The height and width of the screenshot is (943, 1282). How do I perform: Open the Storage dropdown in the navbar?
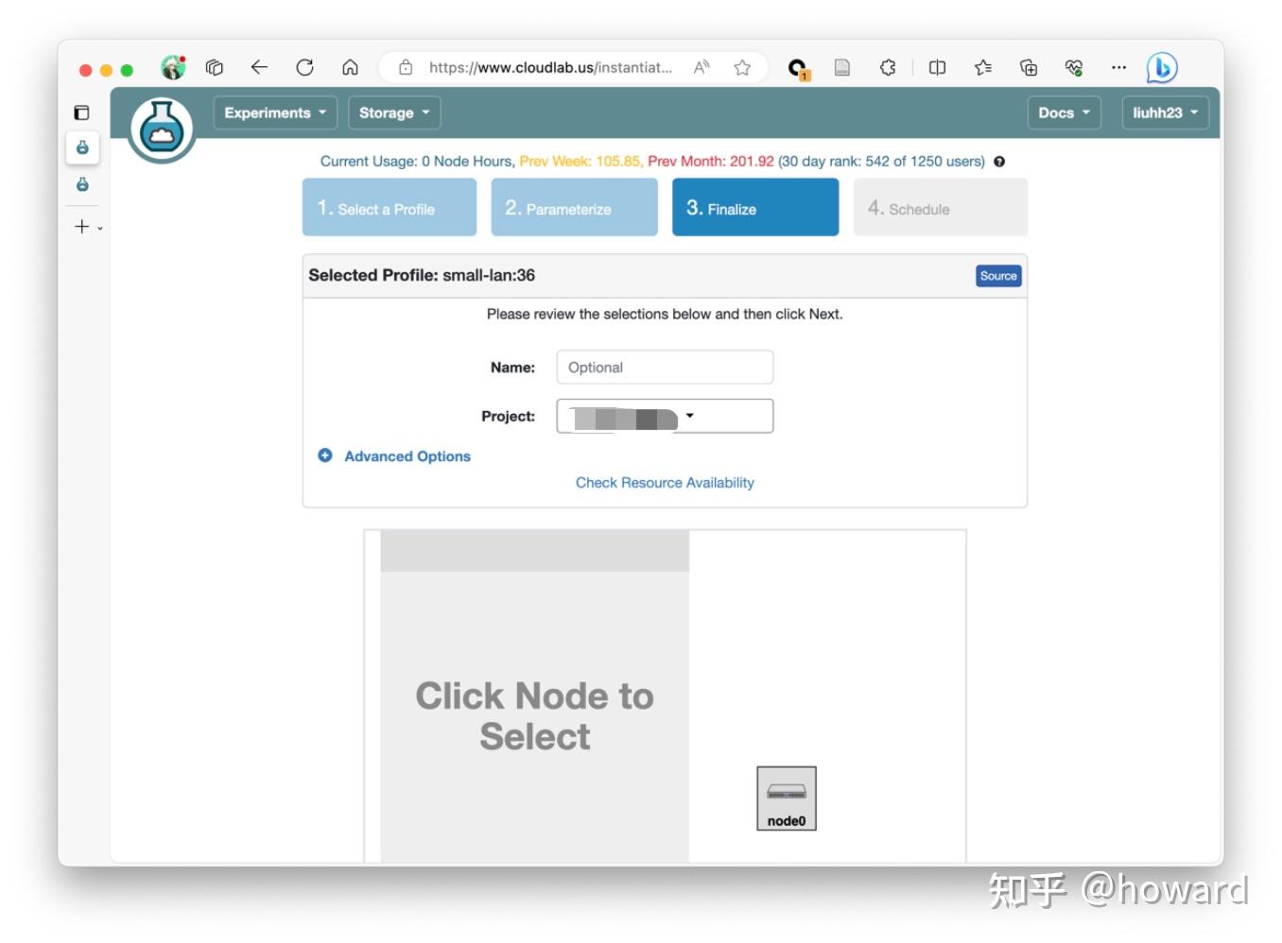pyautogui.click(x=393, y=112)
